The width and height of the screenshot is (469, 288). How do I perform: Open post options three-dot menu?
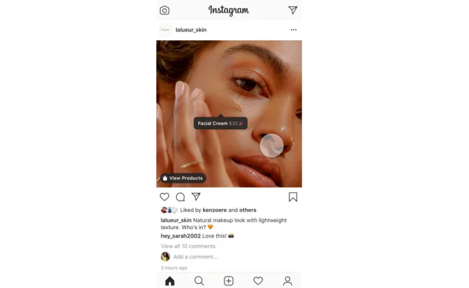point(293,29)
